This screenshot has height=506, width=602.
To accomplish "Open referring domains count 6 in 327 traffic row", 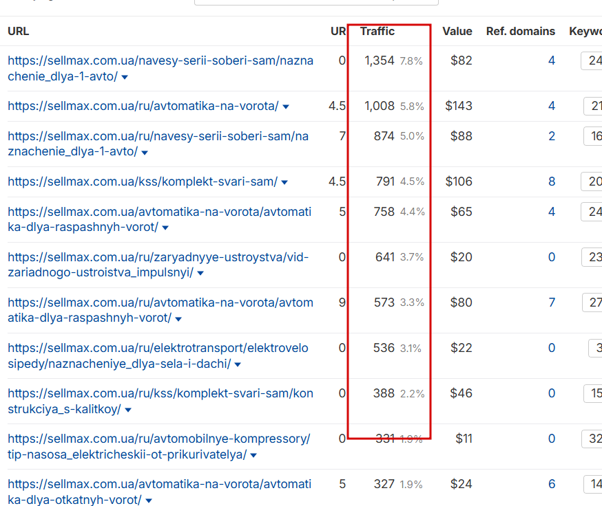I will [552, 484].
